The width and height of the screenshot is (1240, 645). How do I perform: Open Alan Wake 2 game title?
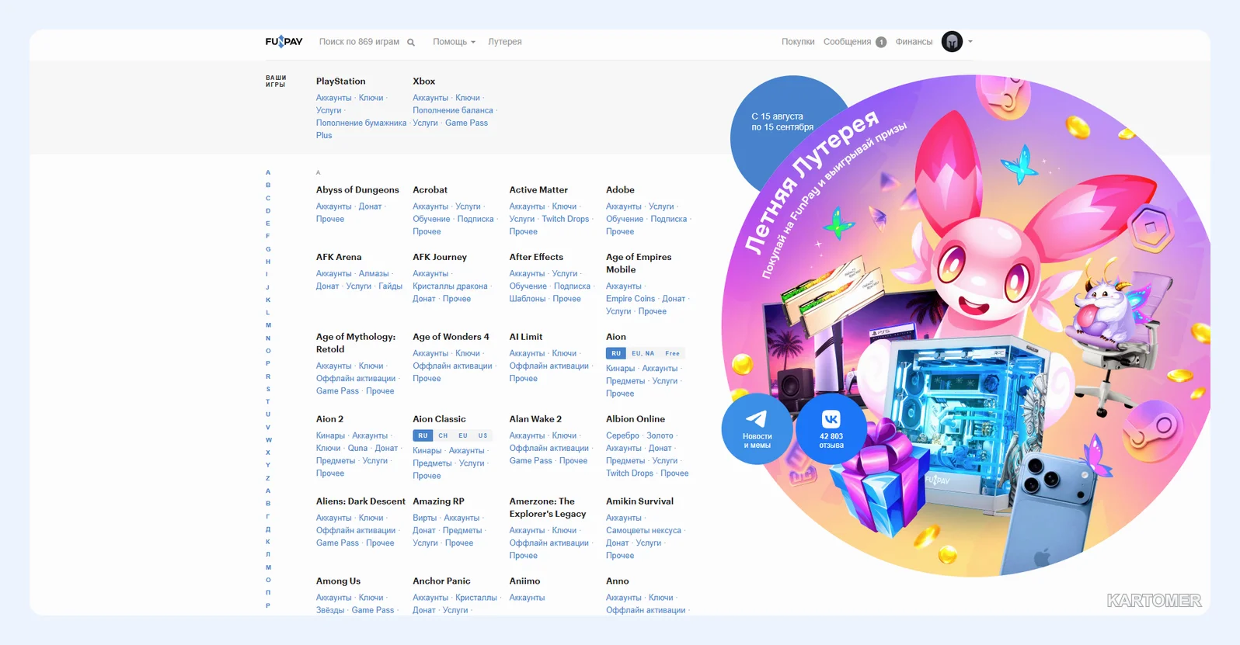point(535,418)
